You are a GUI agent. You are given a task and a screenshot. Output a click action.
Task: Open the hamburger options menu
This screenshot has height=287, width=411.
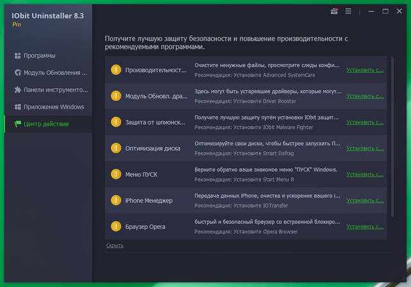[x=348, y=11]
